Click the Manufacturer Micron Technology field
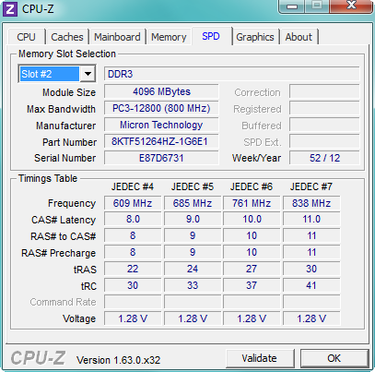 point(161,125)
